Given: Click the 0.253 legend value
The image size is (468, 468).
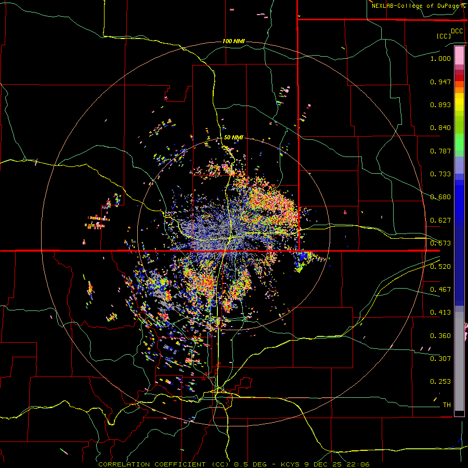Looking at the screenshot, I should 440,382.
